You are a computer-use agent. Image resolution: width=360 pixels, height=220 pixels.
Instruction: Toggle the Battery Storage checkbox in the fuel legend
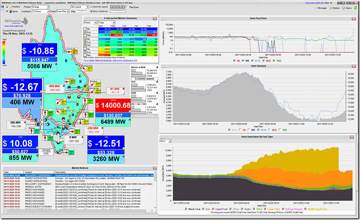click(283, 209)
